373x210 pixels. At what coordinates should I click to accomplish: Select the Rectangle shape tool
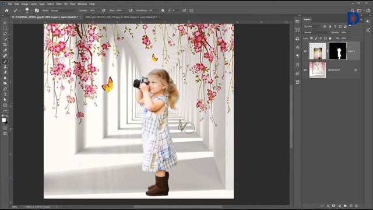point(5,105)
